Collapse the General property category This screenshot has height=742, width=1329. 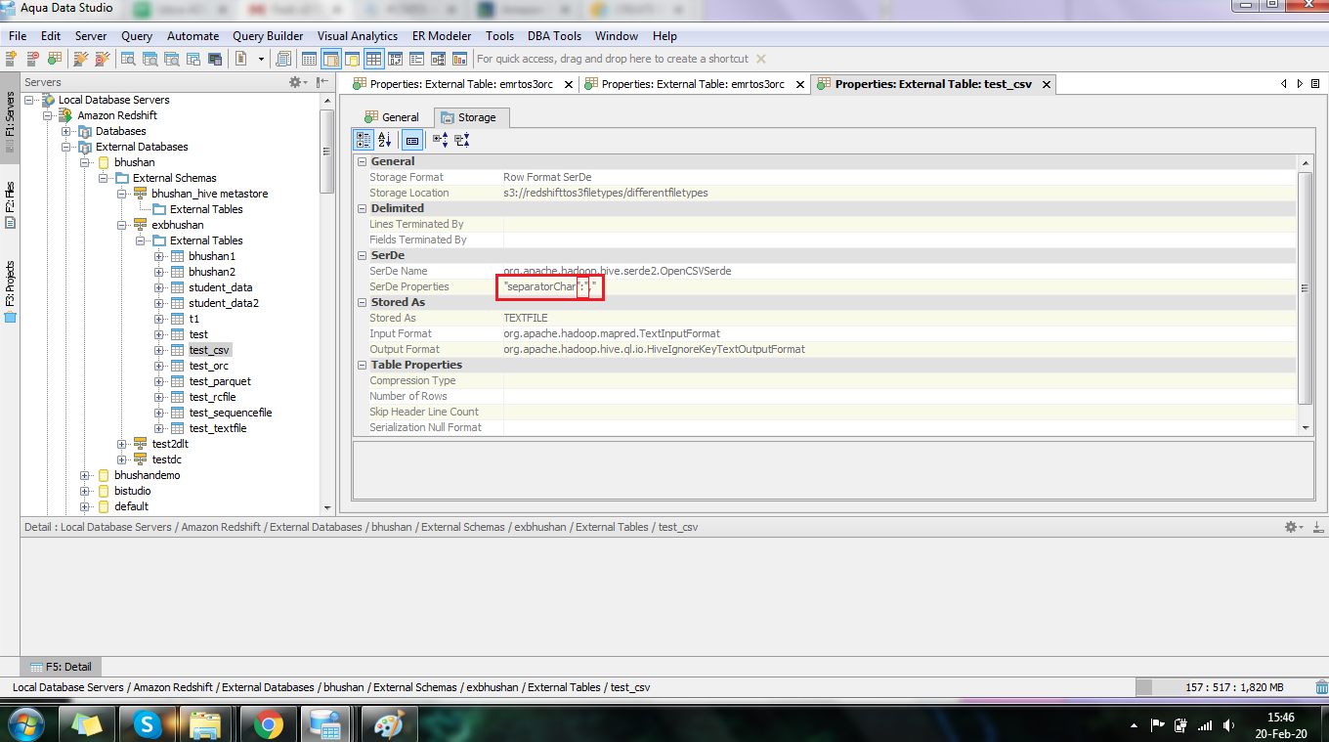362,161
